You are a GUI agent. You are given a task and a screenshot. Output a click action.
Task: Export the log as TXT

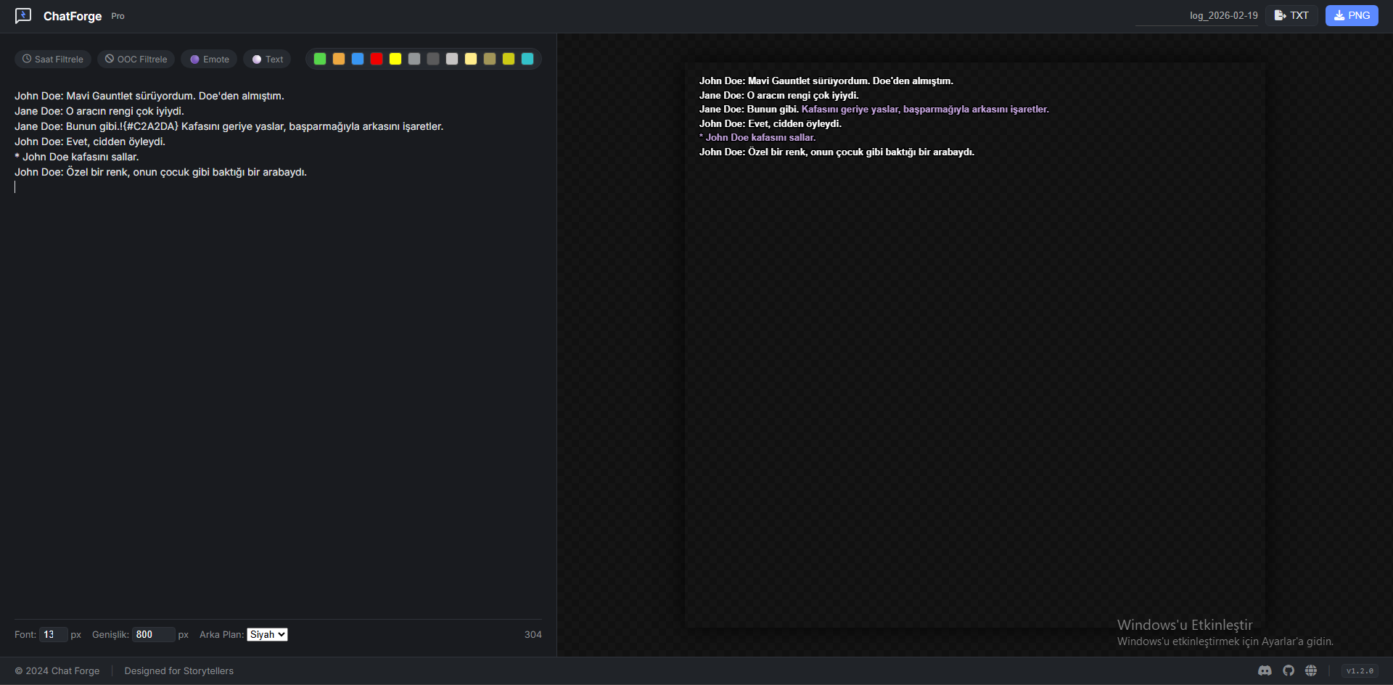click(1291, 15)
